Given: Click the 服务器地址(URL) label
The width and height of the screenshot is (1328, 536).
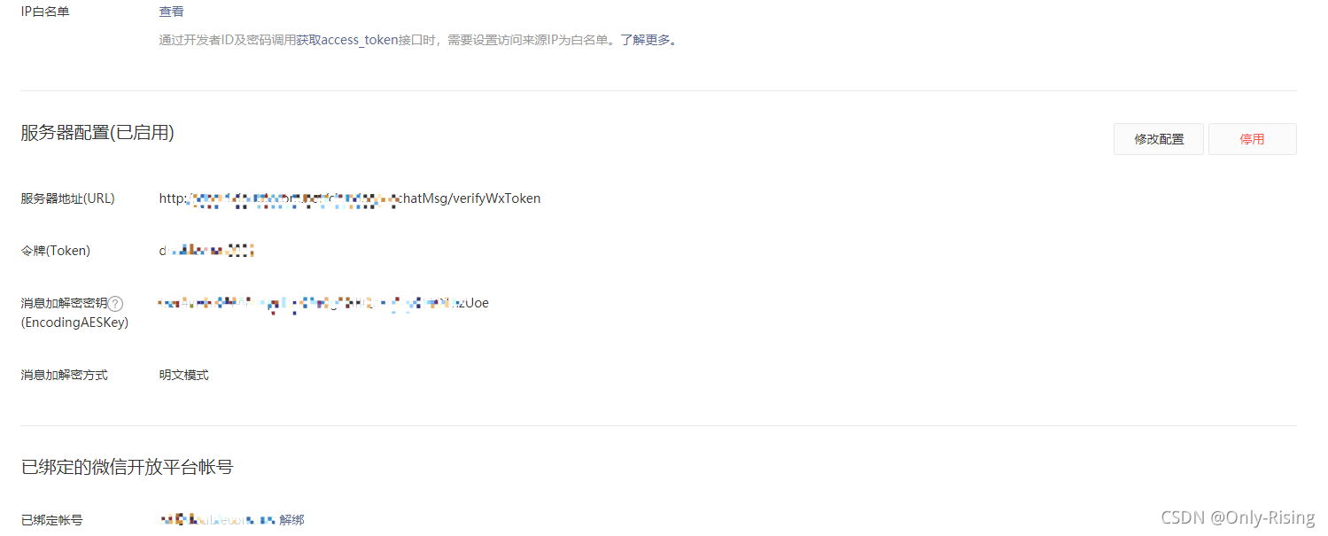Looking at the screenshot, I should click(x=68, y=198).
